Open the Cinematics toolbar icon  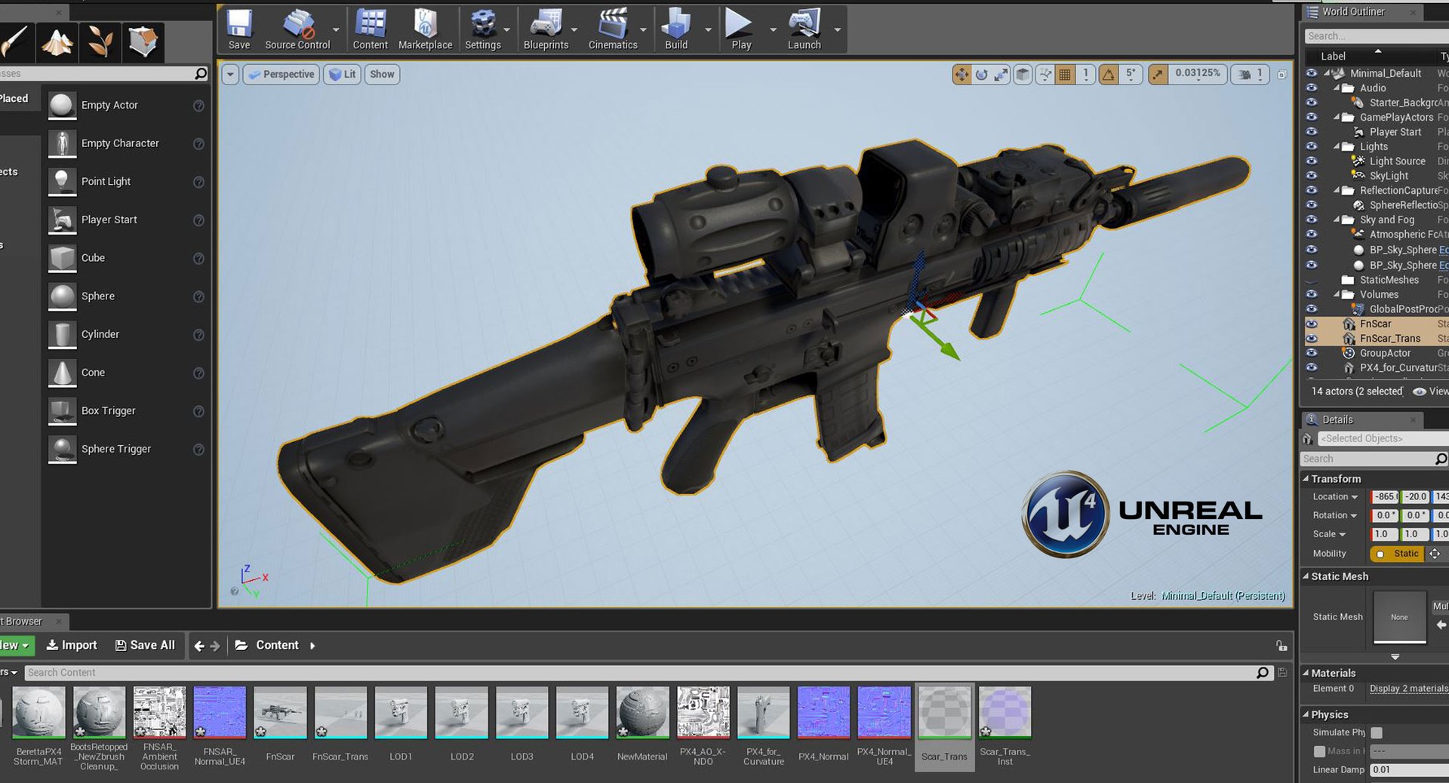[613, 29]
